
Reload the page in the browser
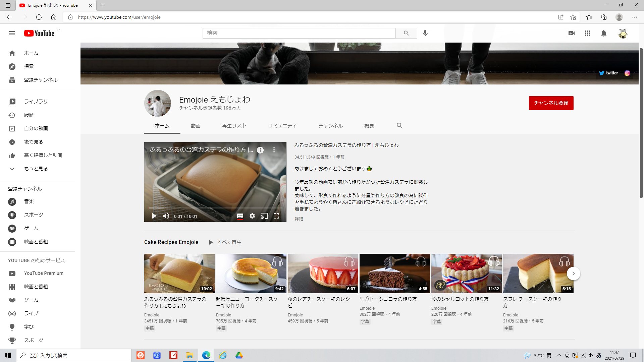pyautogui.click(x=39, y=17)
